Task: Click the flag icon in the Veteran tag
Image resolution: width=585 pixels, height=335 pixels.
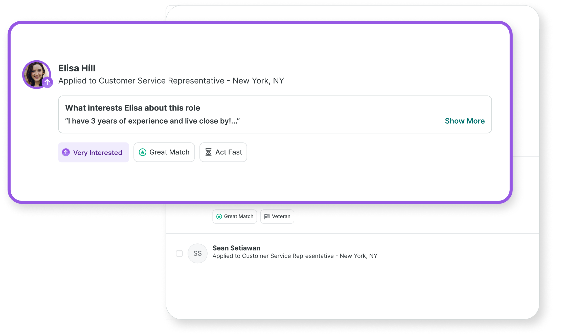Action: click(x=267, y=216)
